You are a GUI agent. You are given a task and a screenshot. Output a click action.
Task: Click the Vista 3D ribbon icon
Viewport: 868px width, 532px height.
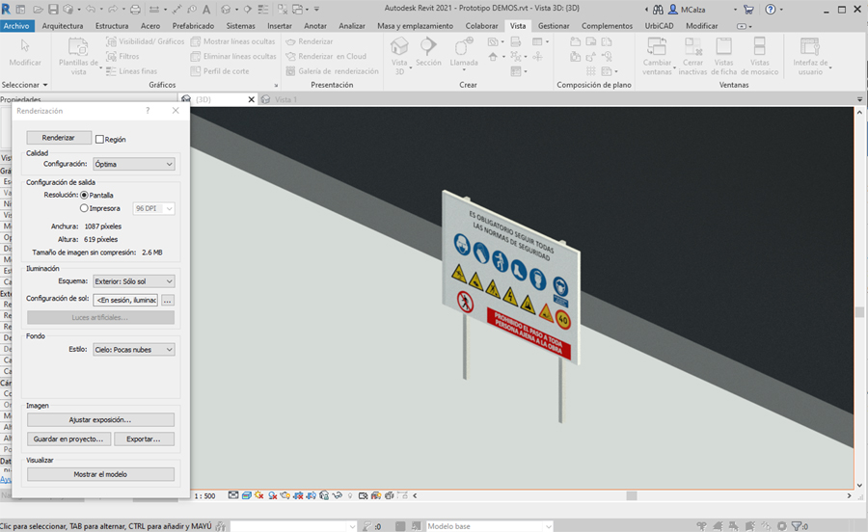[x=399, y=47]
